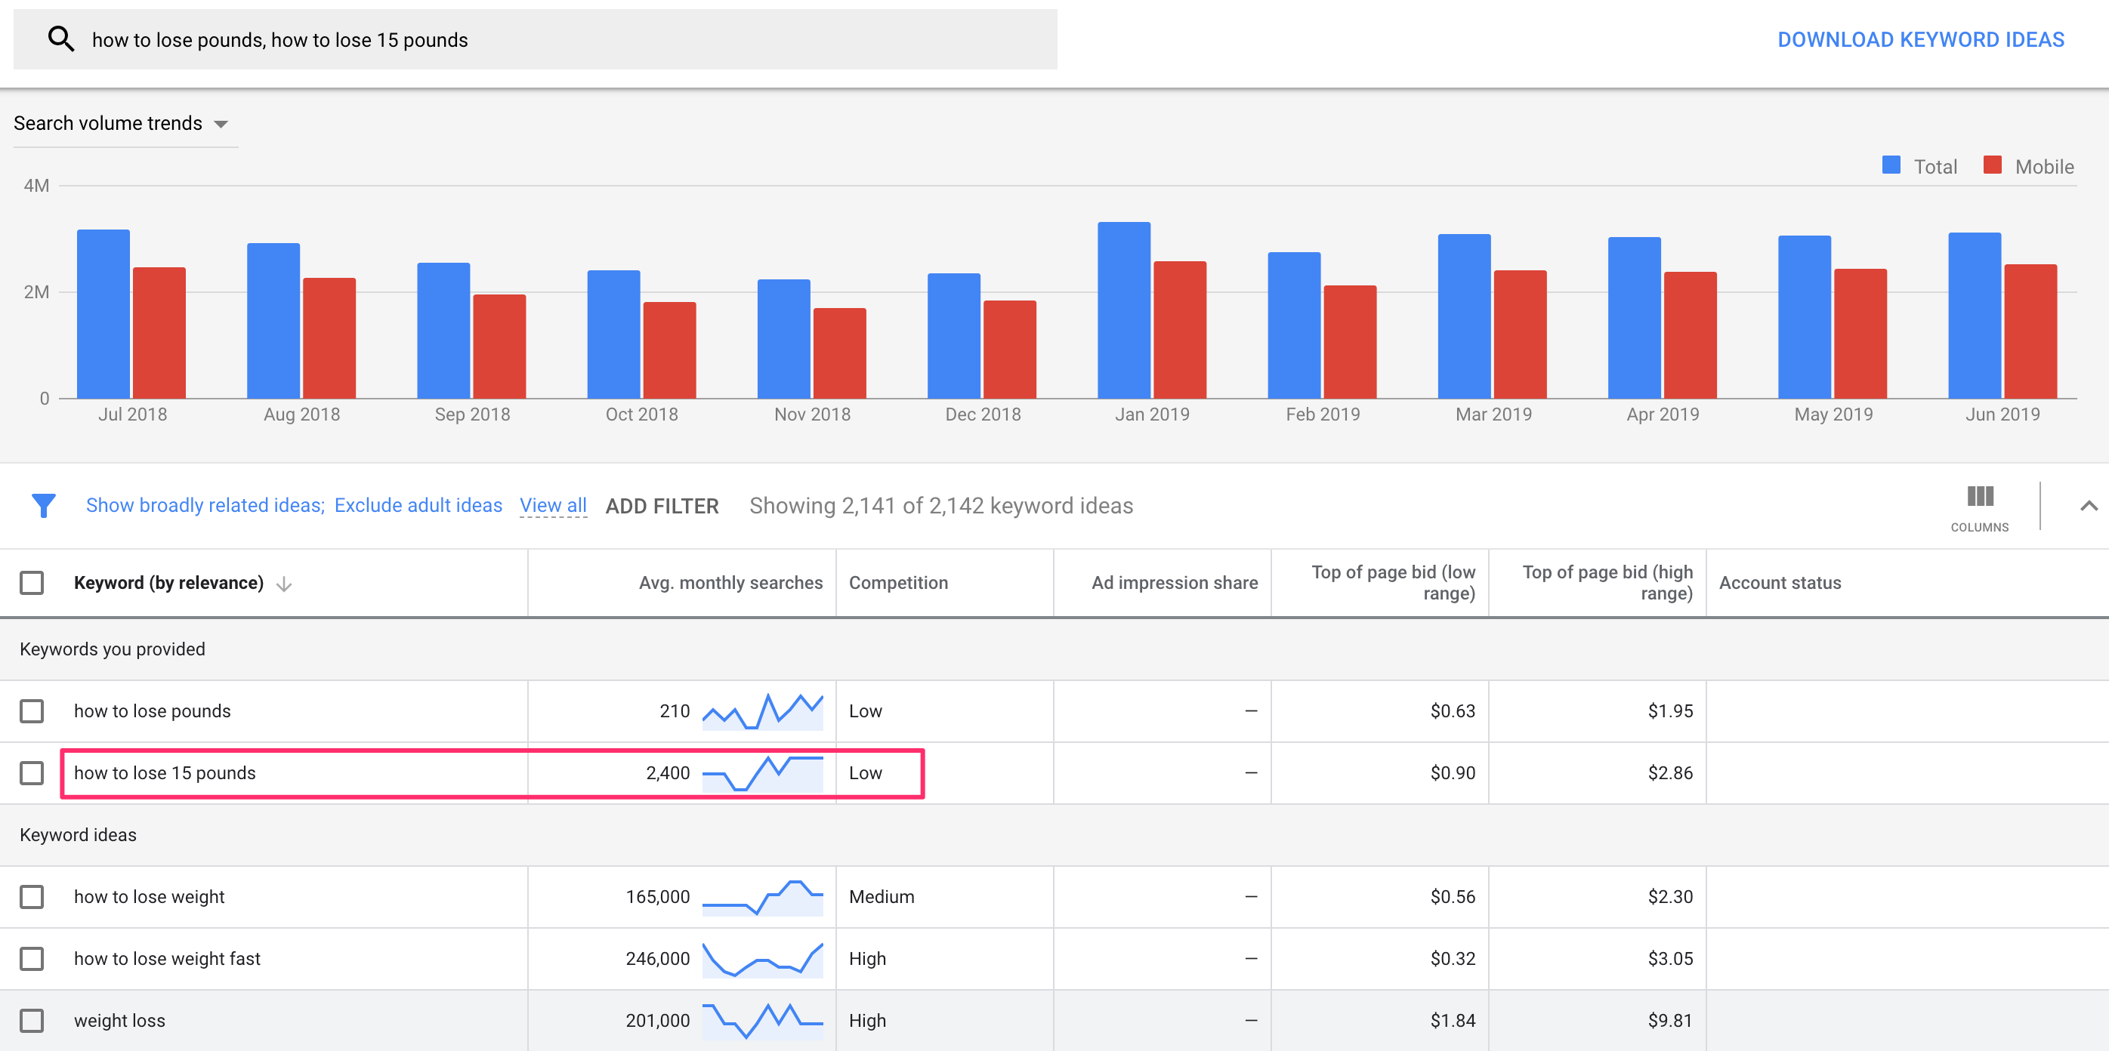
Task: Click the Competition column header
Action: click(x=898, y=583)
